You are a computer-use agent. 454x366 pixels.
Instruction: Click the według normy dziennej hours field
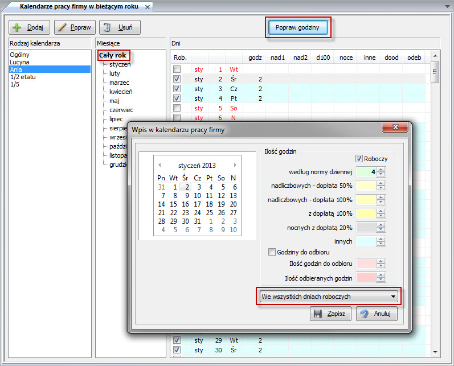(366, 172)
